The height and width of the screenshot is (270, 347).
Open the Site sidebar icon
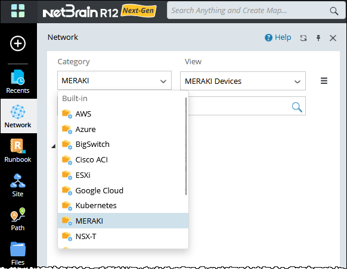point(18,185)
